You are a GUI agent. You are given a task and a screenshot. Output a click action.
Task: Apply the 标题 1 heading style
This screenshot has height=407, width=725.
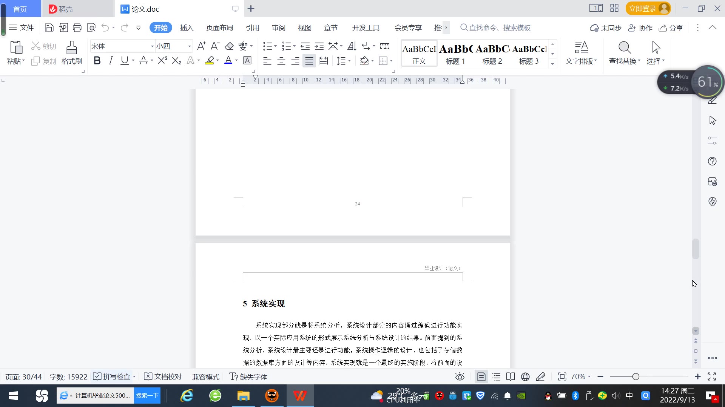tap(455, 54)
